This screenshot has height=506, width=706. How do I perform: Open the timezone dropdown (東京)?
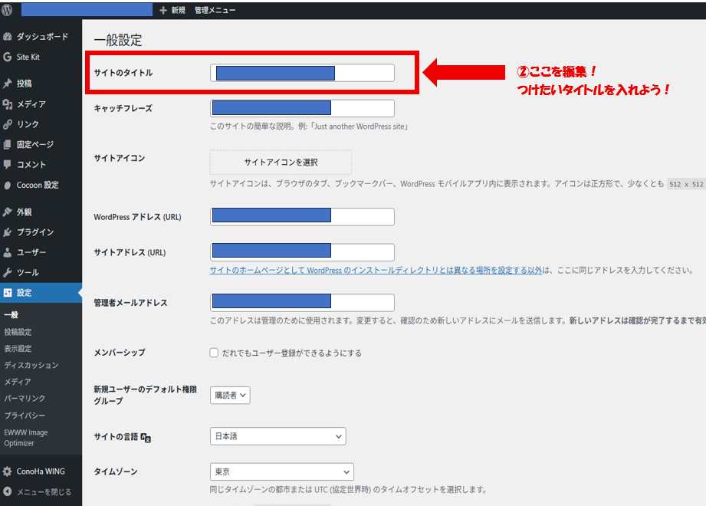click(x=281, y=472)
